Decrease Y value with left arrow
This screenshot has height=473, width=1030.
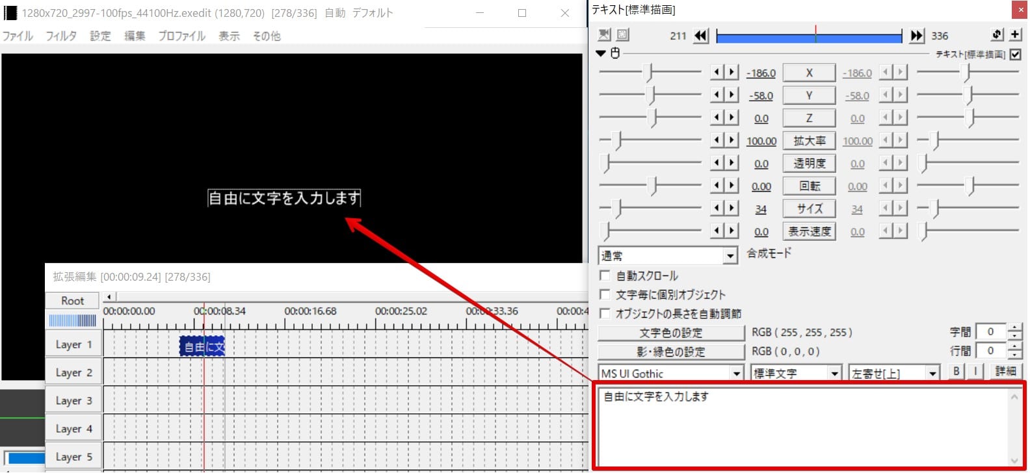[717, 95]
